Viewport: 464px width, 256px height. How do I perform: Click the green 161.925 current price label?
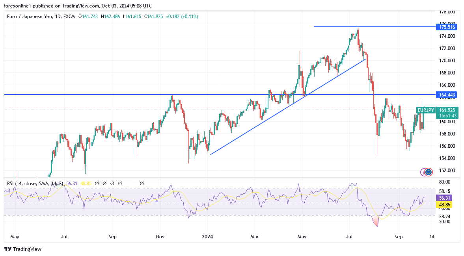pos(448,110)
